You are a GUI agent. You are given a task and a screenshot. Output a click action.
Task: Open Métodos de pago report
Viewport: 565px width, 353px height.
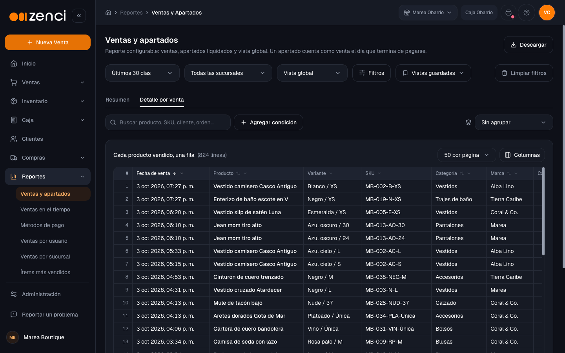click(x=53, y=225)
